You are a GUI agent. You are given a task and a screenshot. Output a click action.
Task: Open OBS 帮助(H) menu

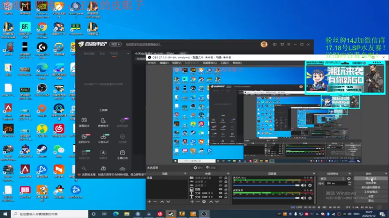(x=237, y=63)
